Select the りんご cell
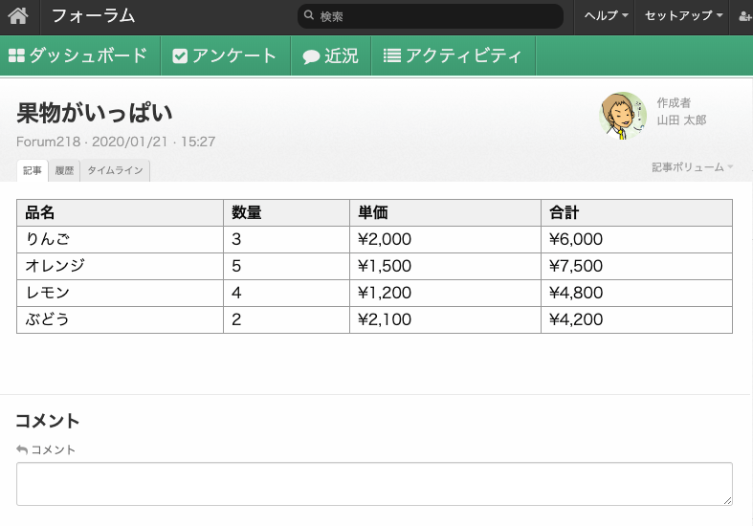This screenshot has height=526, width=753. pos(120,239)
